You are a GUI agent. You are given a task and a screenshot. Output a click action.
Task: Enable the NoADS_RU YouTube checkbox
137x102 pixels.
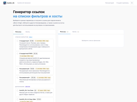(18, 90)
